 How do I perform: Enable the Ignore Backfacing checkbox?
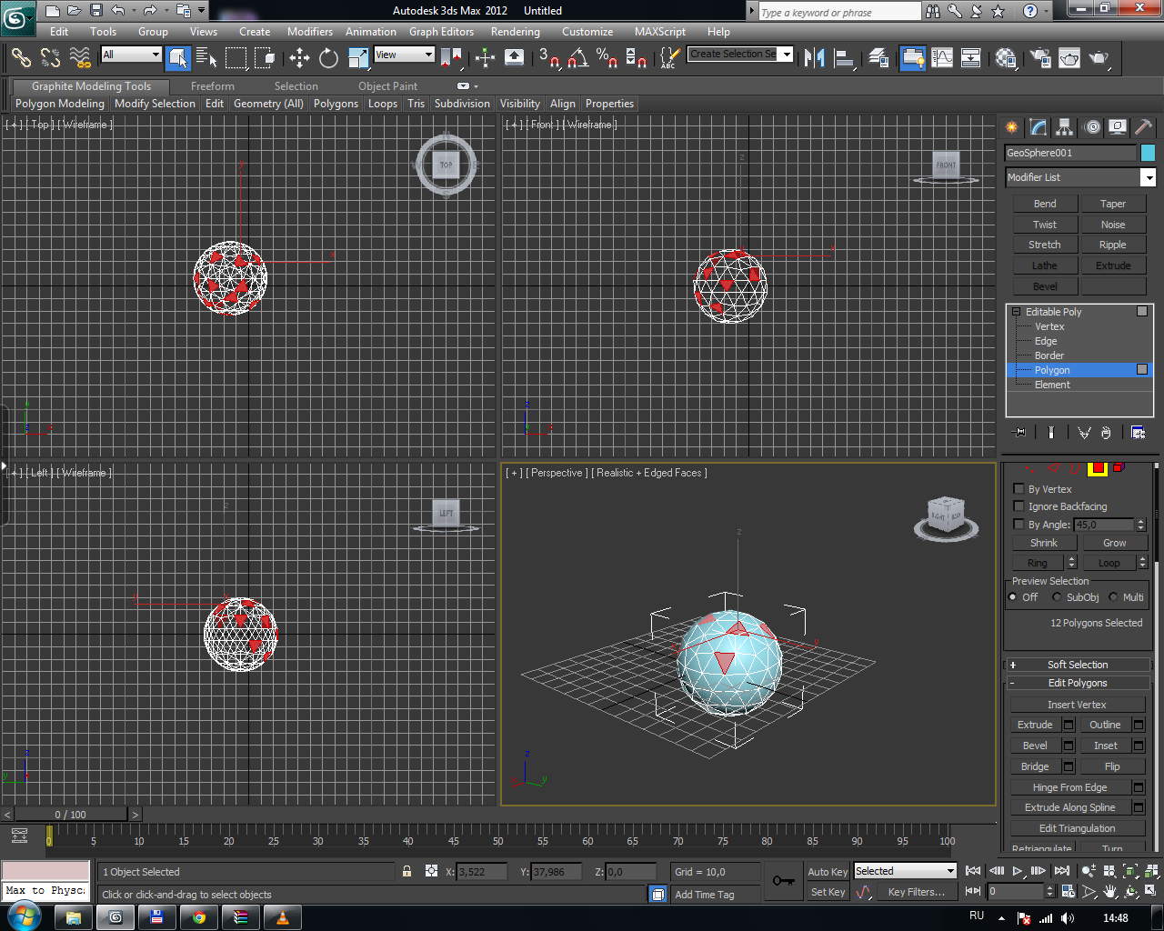(1018, 506)
